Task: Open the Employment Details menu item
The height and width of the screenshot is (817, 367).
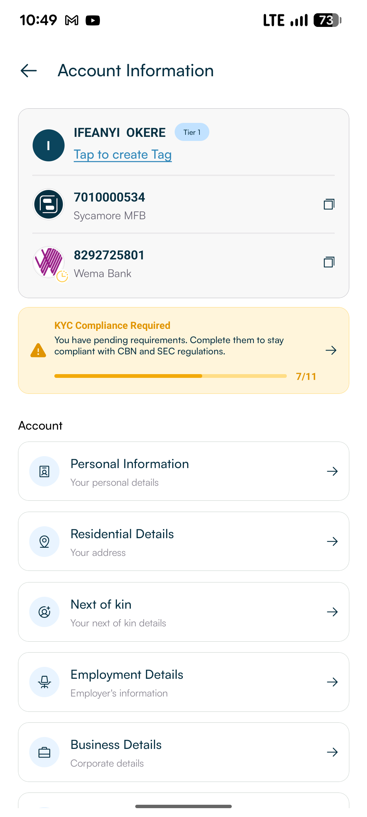Action: [183, 682]
